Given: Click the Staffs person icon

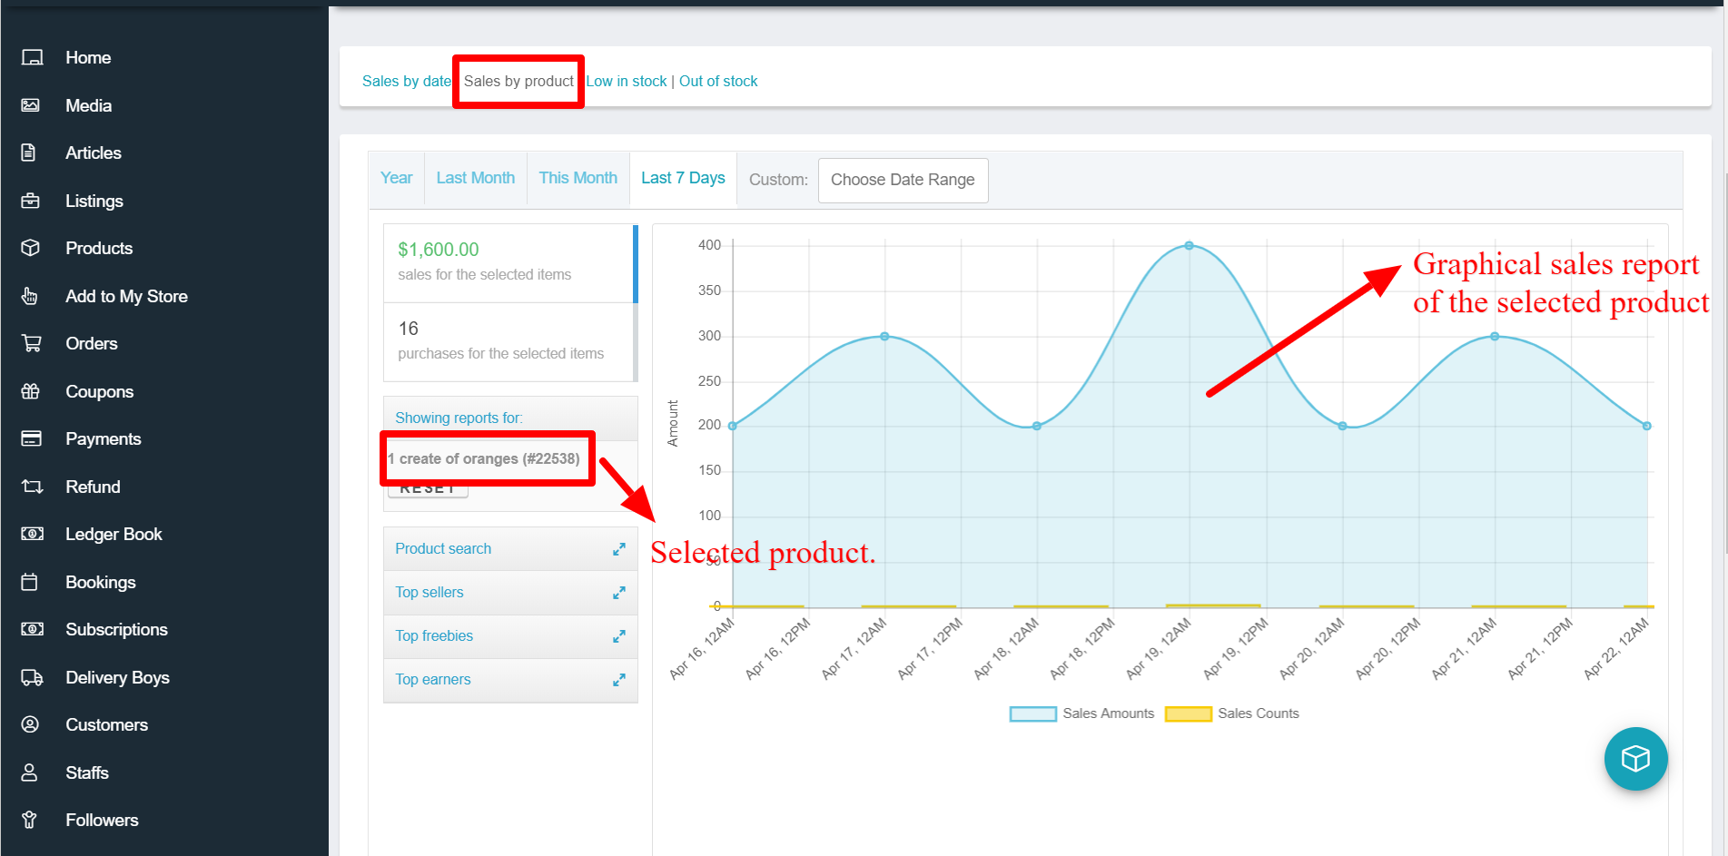Looking at the screenshot, I should coord(29,772).
